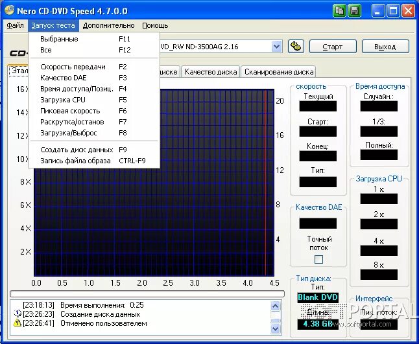
Task: Minimize the Nero CD-DVD Speed window
Action: (378, 11)
